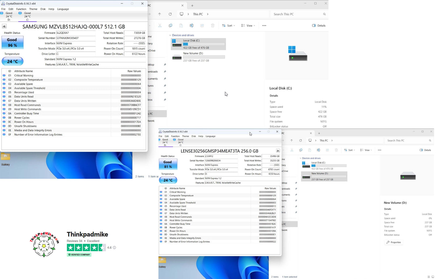Click Delete trash icon in Explorer with New Volume selected
The image size is (445, 279).
[x=336, y=150]
